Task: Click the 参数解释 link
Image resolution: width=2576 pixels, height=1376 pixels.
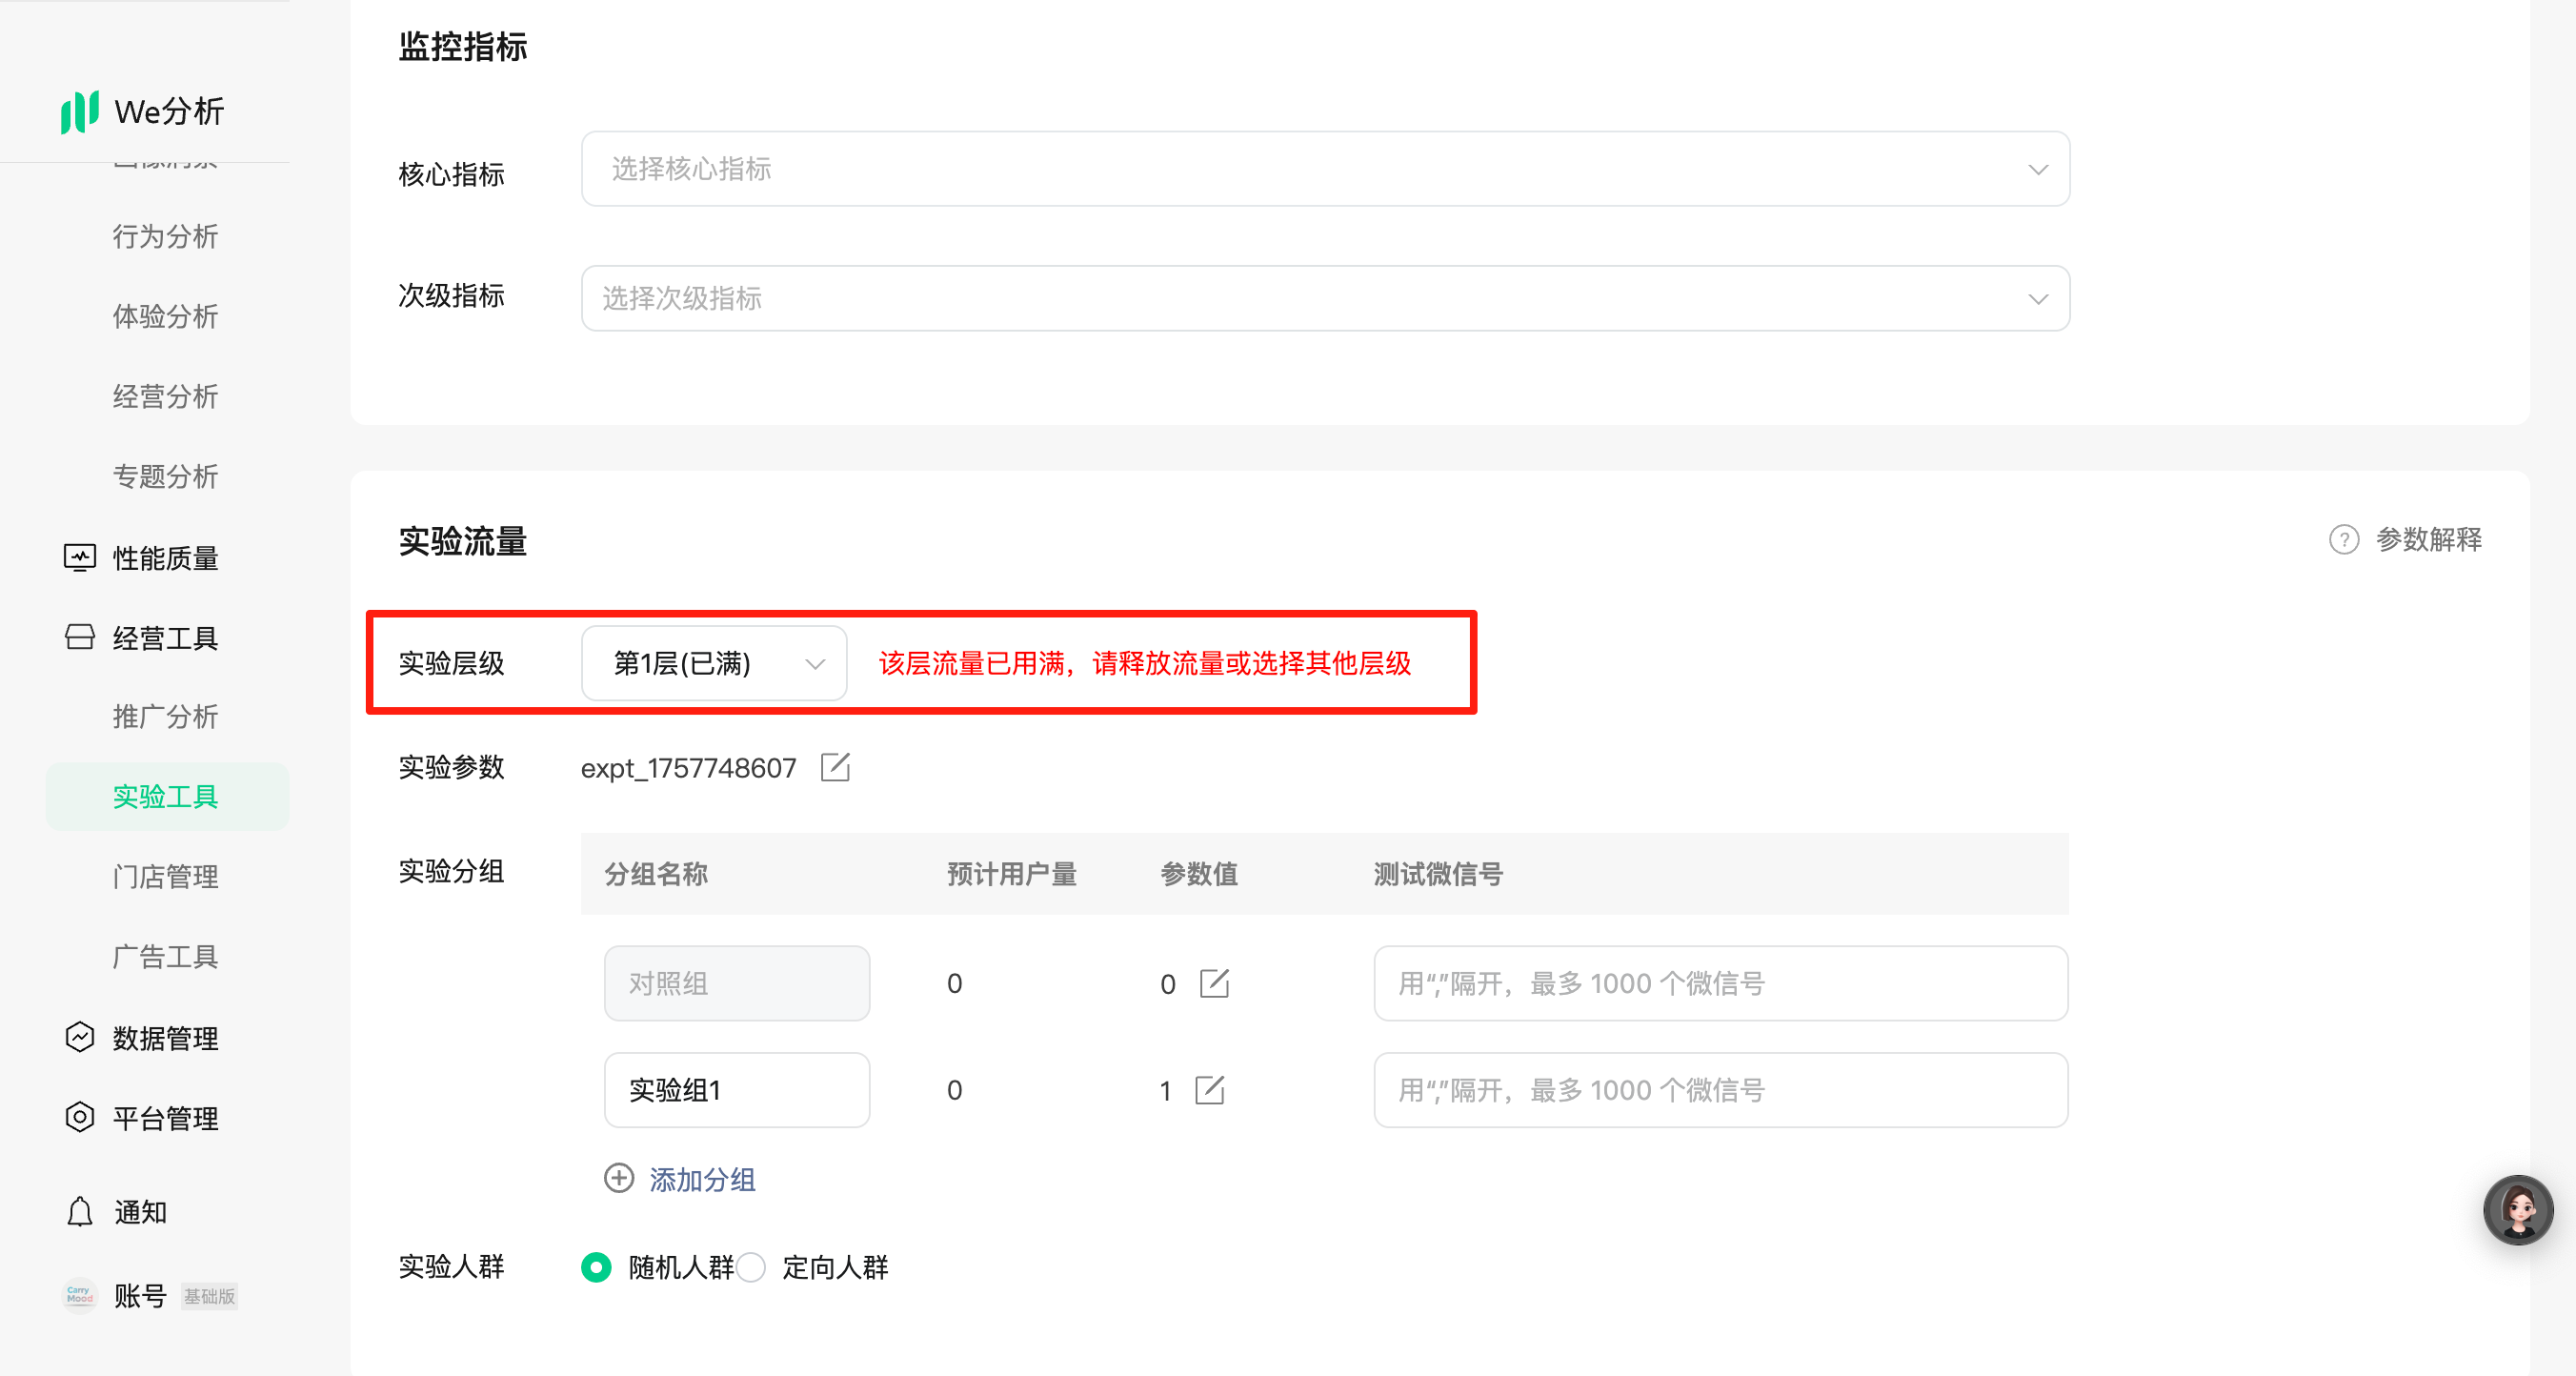Action: [x=2428, y=539]
